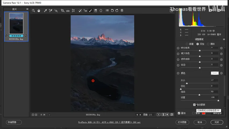The height and width of the screenshot is (129, 229).
Task: Toggle the 叠加 checkbox
Action: (179, 113)
